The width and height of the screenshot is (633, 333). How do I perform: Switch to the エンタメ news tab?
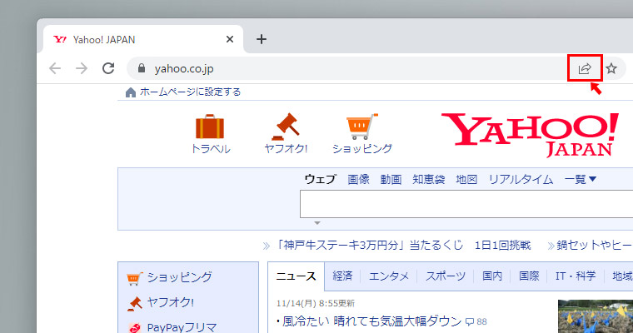pyautogui.click(x=389, y=276)
